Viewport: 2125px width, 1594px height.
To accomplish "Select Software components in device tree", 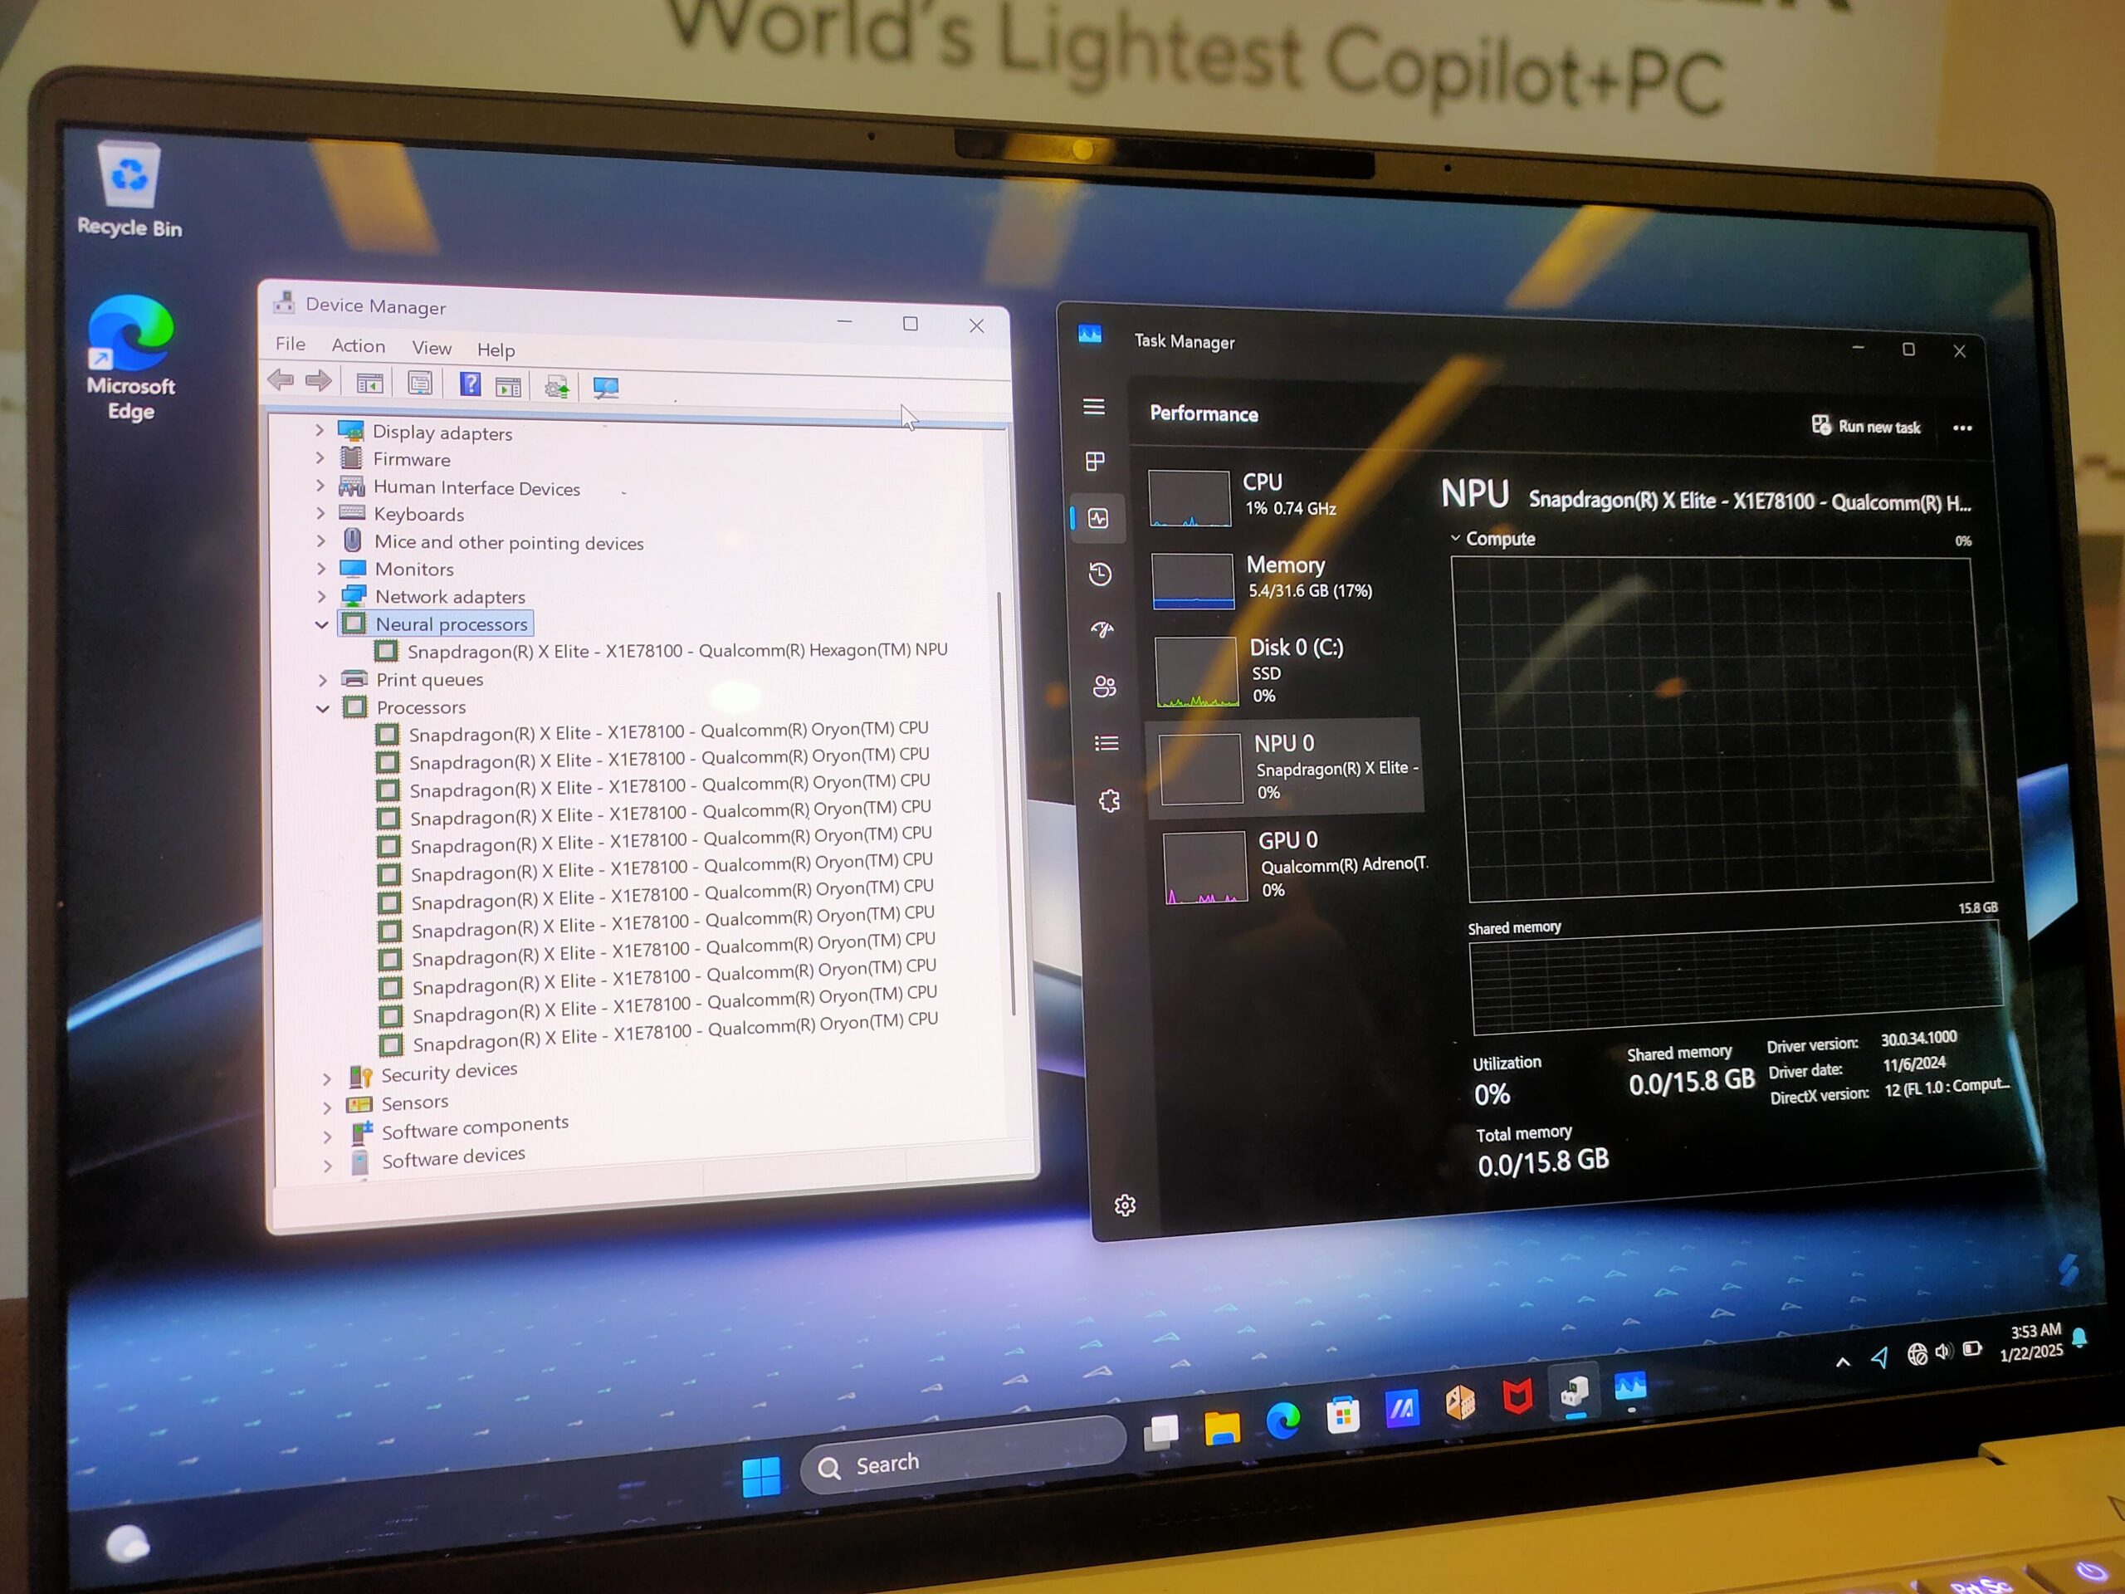I will pos(459,1128).
